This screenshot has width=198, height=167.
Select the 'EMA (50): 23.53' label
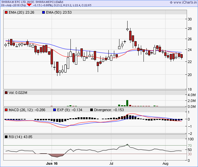[59, 12]
